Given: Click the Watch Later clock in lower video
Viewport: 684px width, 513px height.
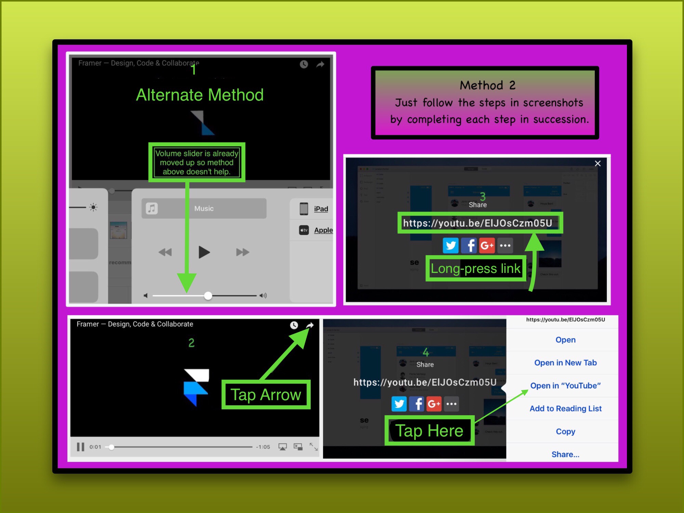Looking at the screenshot, I should tap(294, 325).
